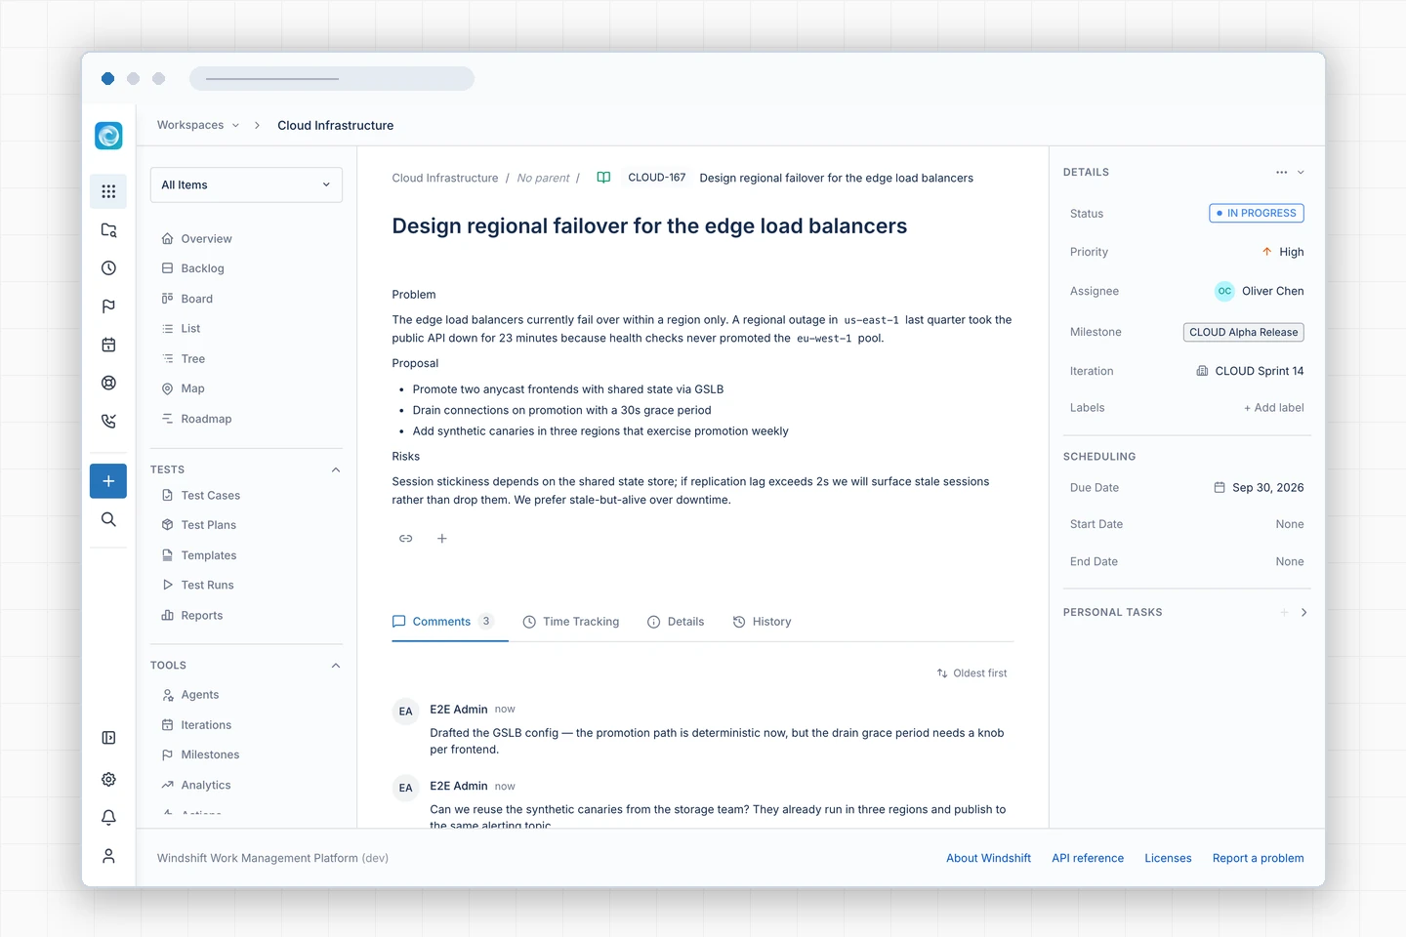Click the flag icon in left rail
The image size is (1406, 937).
point(108,306)
